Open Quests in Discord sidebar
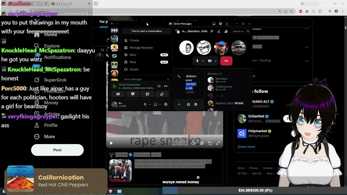 click(146, 69)
